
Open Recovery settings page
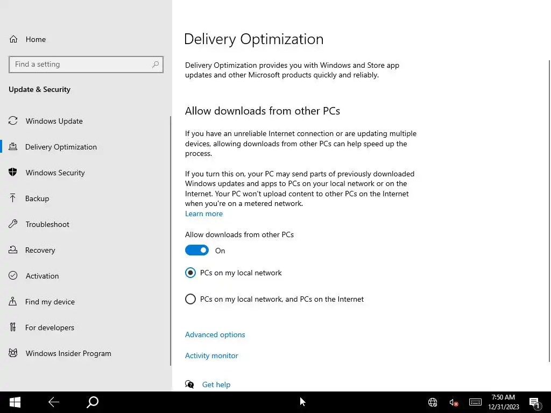click(85, 250)
